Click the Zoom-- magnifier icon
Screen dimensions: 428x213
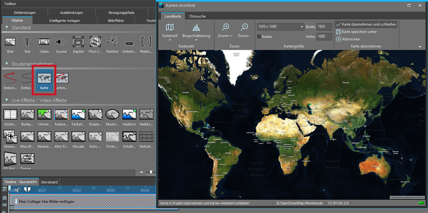point(244,27)
